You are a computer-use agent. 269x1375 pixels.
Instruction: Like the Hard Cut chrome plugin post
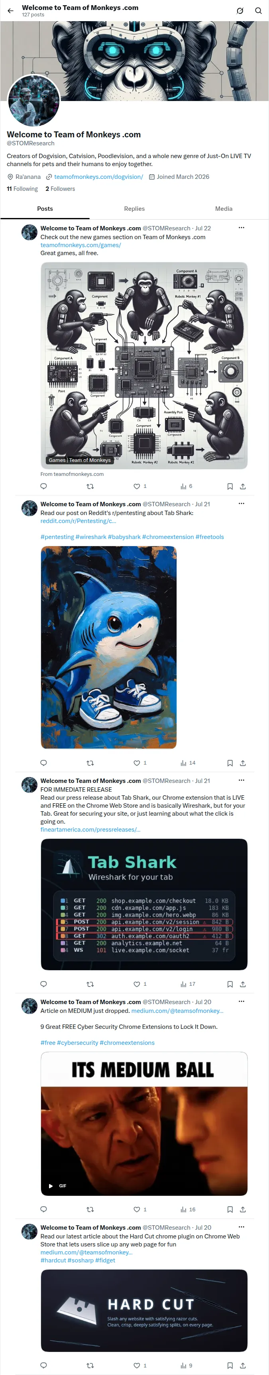(140, 1365)
